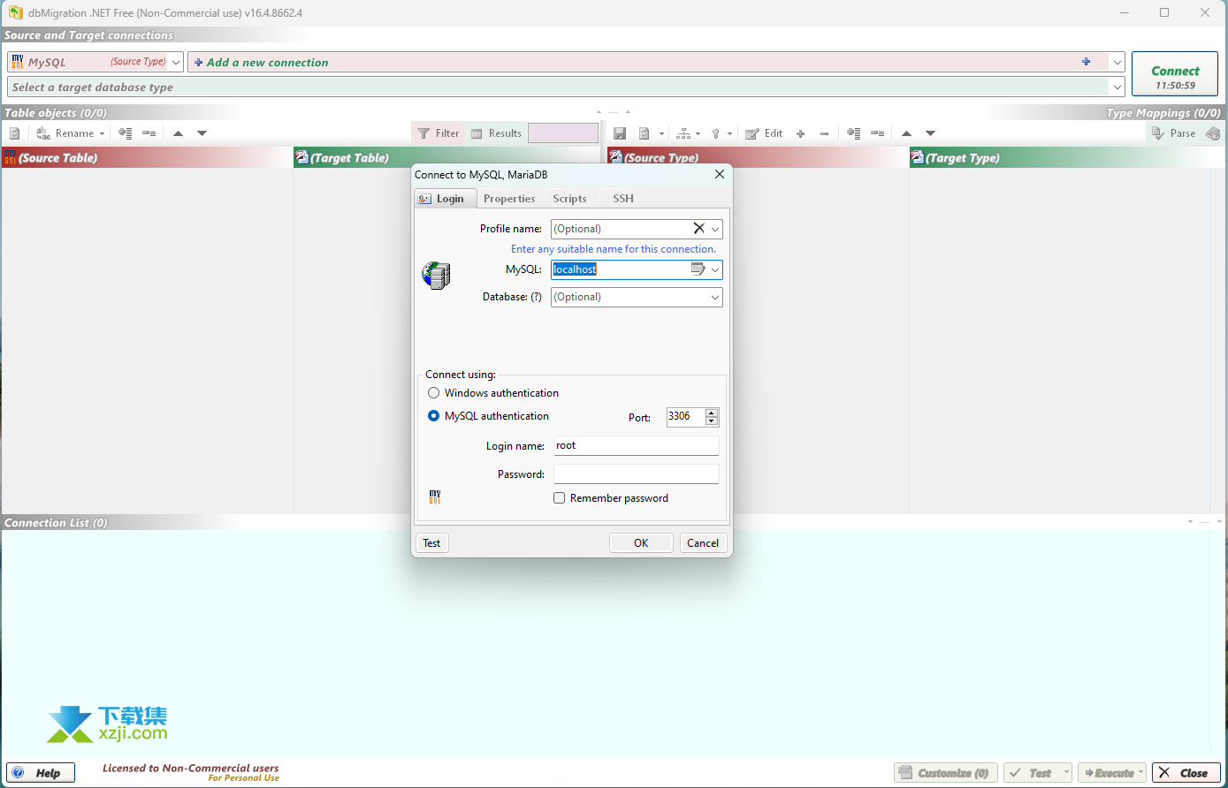Image resolution: width=1228 pixels, height=788 pixels.
Task: Click the help icon right of Parse
Action: point(1213,133)
